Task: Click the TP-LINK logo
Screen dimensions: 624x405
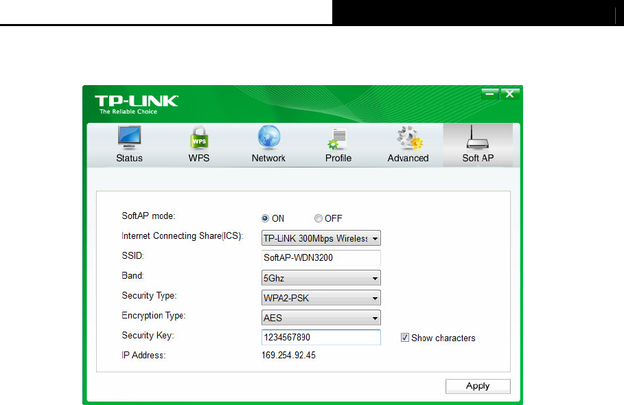Action: tap(137, 101)
